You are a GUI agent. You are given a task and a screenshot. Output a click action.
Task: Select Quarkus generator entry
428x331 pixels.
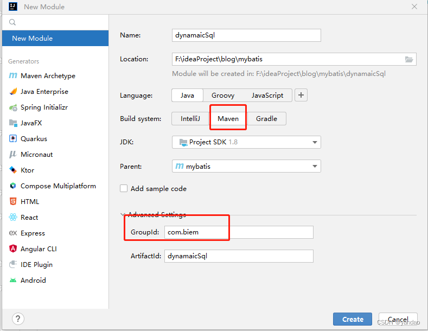coord(55,139)
